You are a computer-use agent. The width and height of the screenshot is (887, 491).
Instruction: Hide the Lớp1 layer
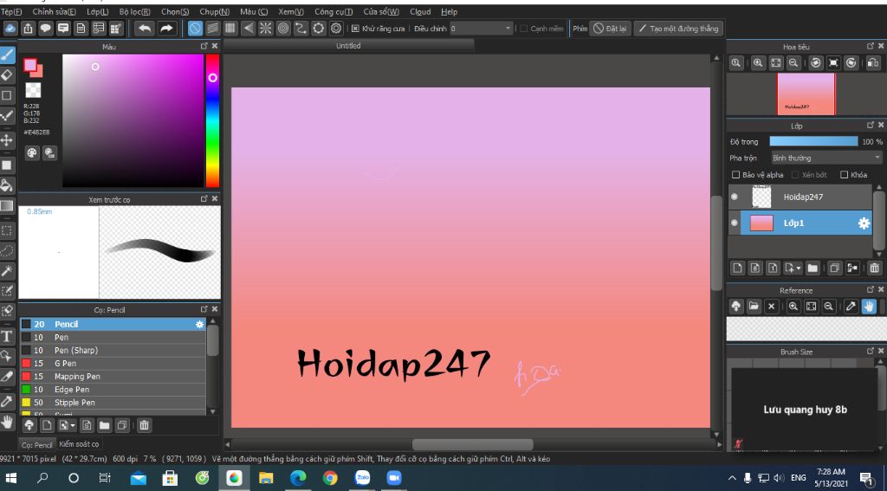point(735,223)
